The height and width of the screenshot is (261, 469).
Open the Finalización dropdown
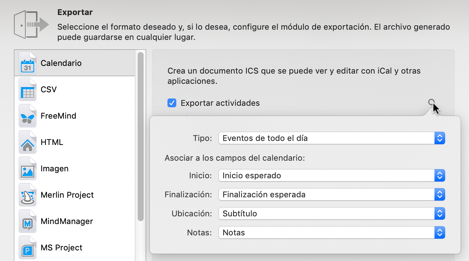coord(440,194)
